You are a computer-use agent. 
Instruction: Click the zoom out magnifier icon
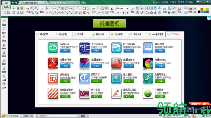pos(36,8)
